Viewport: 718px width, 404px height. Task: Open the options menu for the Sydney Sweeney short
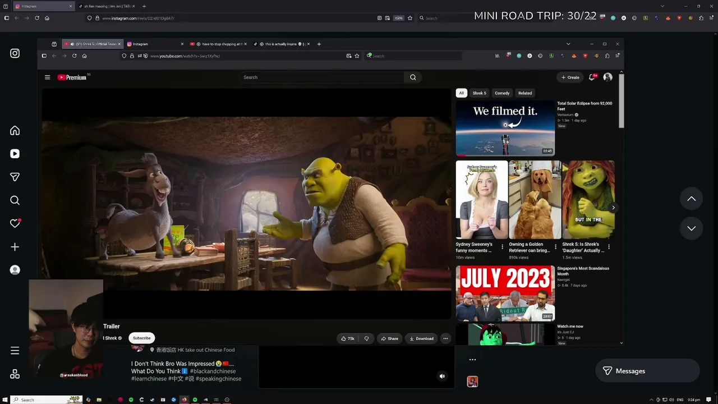pos(502,247)
